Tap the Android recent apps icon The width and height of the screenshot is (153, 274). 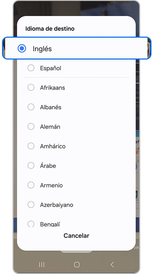[42, 265]
